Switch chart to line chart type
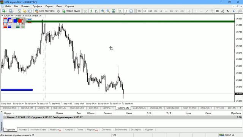 [96, 11]
